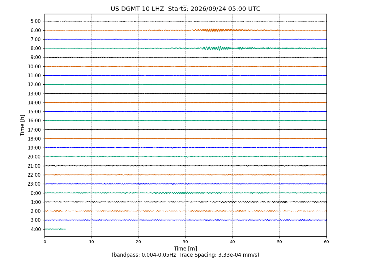Select the 0:00 hour label

36,193
